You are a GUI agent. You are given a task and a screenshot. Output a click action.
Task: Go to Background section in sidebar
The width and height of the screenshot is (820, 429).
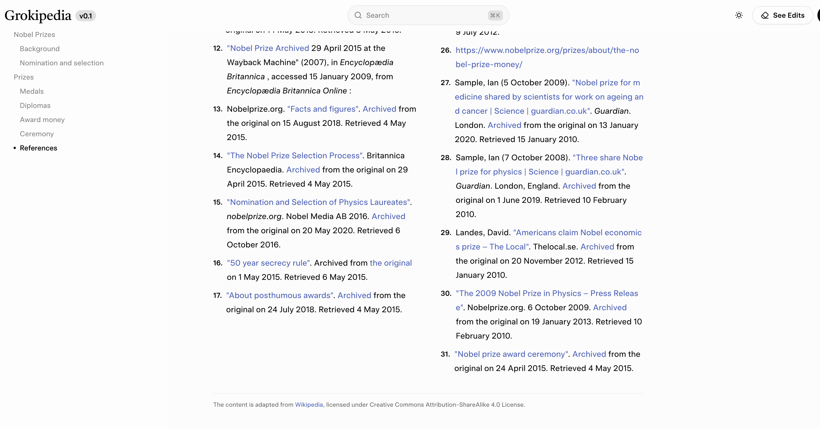point(40,49)
